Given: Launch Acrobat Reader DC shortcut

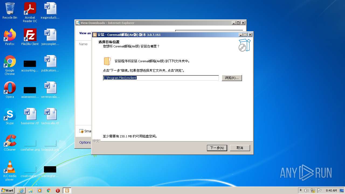Looking at the screenshot, I should (x=30, y=12).
